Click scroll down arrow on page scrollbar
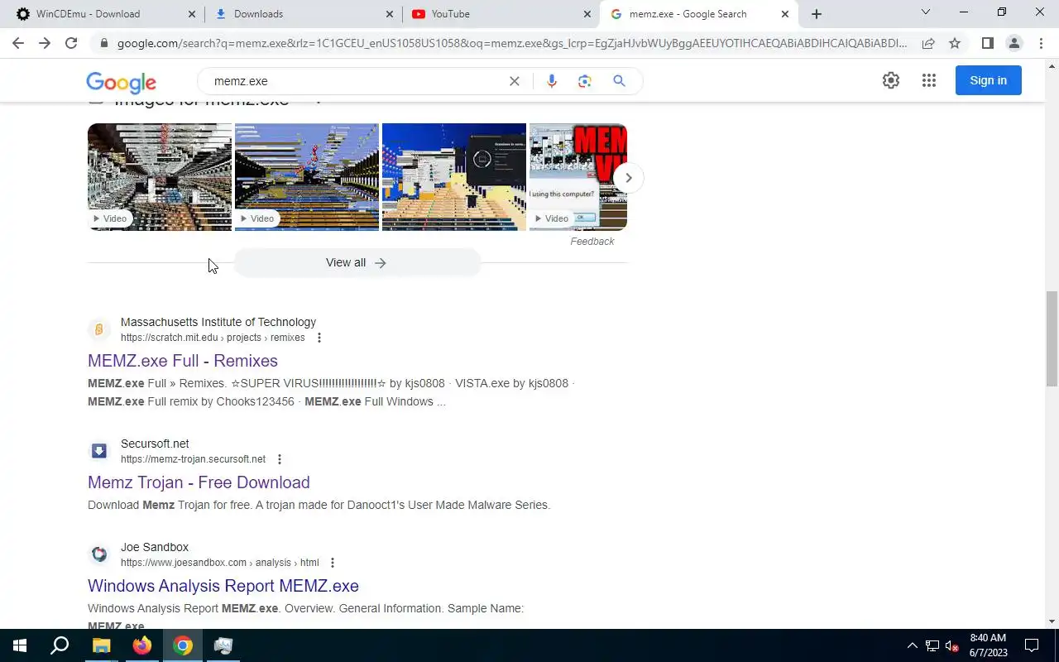 click(1052, 621)
